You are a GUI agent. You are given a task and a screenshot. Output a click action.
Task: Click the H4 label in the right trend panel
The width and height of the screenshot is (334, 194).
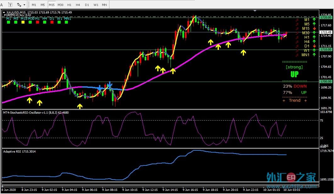[307, 42]
